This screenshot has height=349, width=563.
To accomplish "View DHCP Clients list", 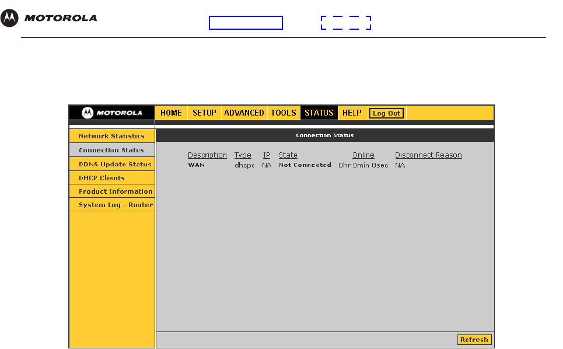I will [111, 178].
